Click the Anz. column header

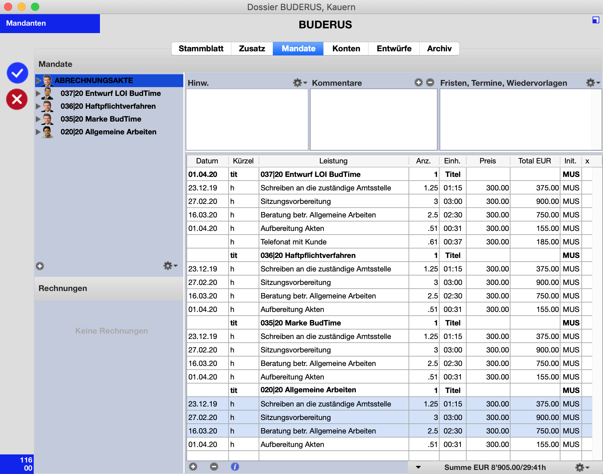(423, 161)
